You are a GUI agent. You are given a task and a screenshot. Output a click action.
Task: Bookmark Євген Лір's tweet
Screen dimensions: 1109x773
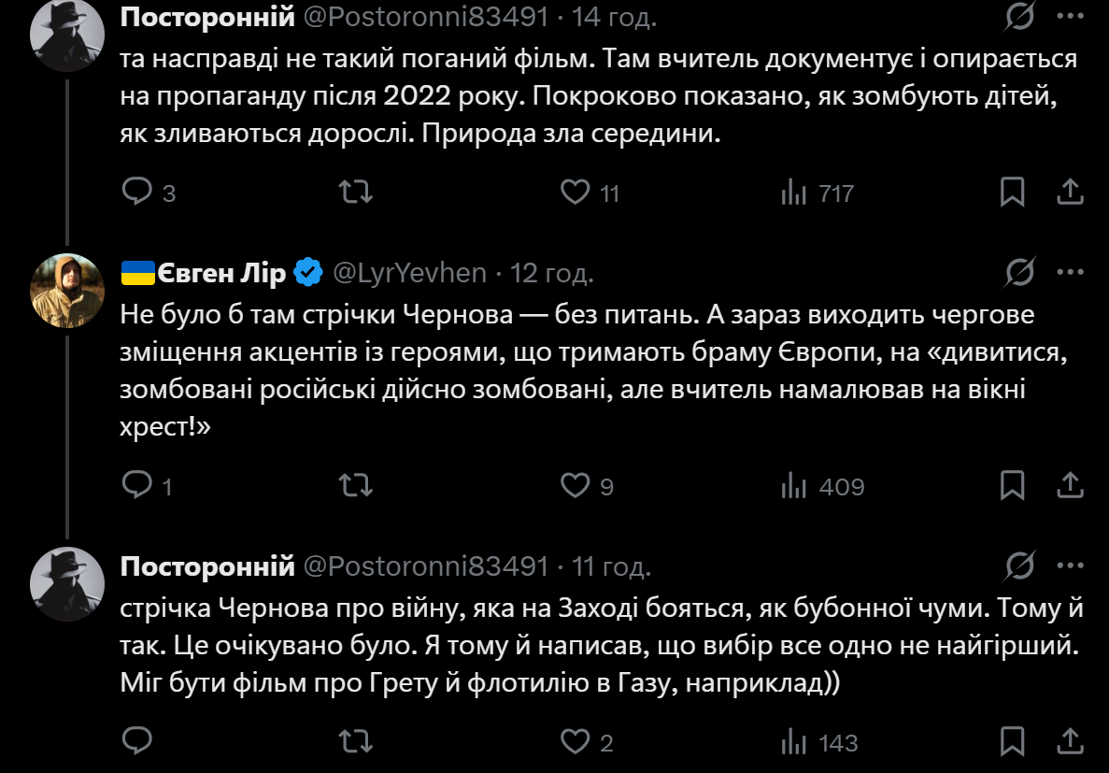click(x=1012, y=484)
